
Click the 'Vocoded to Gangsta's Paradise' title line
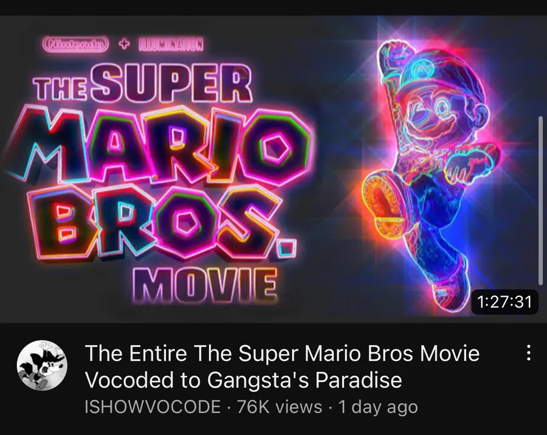244,380
